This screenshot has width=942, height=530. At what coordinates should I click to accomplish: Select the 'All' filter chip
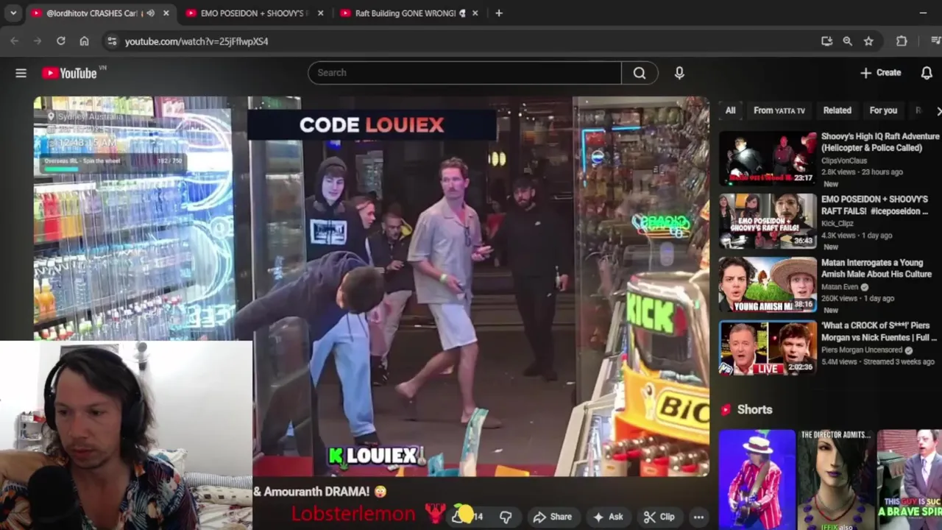pyautogui.click(x=730, y=110)
